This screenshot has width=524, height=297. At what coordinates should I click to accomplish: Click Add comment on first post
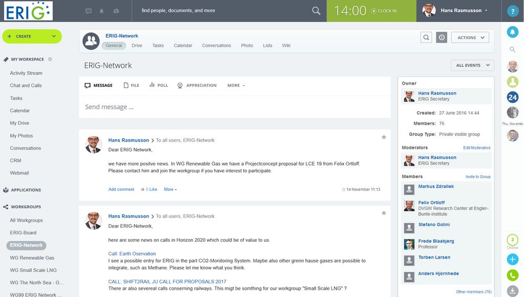tap(121, 189)
